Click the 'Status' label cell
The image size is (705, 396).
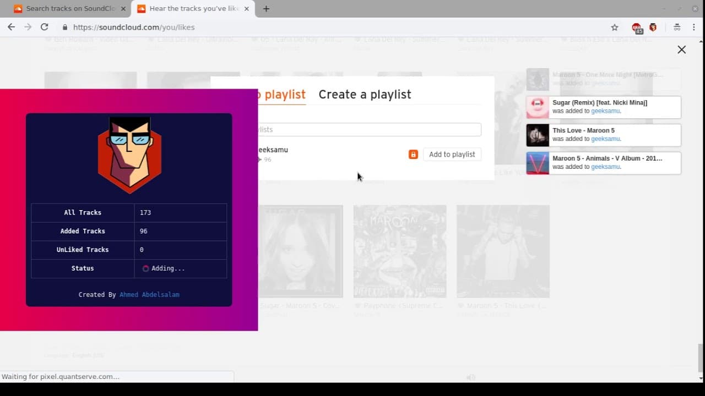tap(83, 268)
